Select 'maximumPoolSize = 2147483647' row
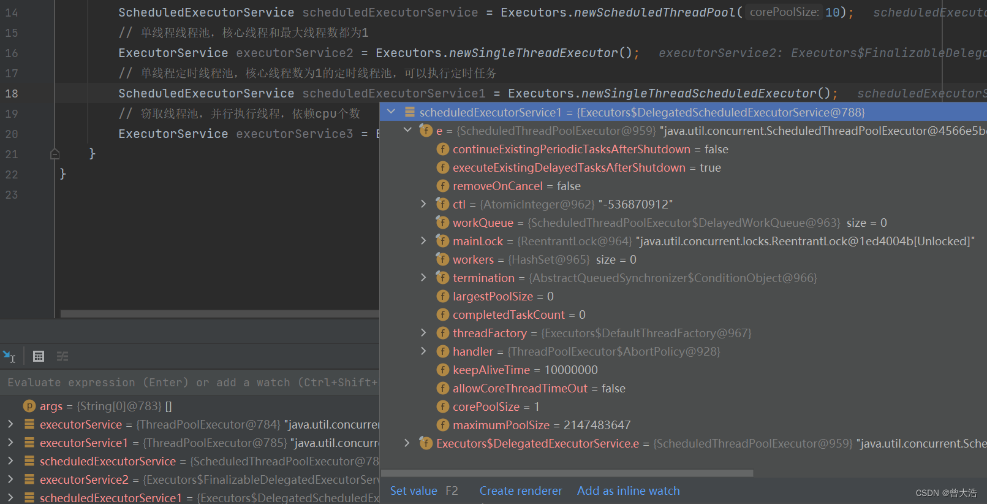987x504 pixels. (683, 425)
